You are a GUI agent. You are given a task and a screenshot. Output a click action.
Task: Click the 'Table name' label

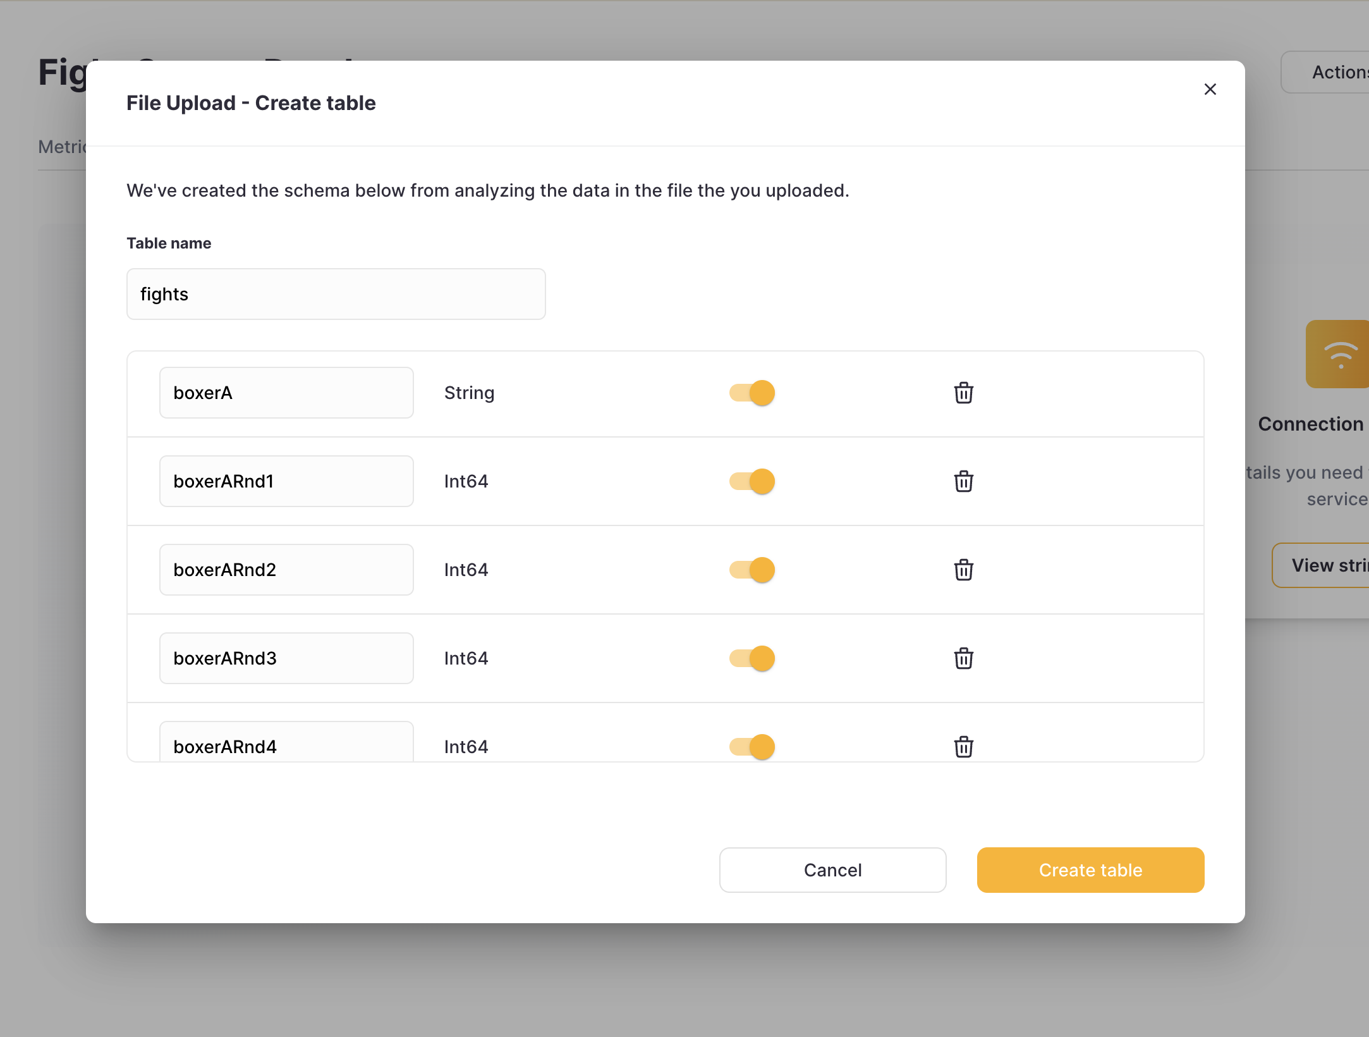point(169,243)
